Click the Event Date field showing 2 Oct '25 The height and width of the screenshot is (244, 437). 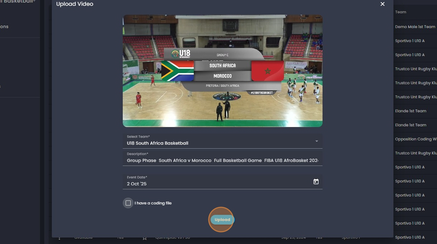point(222,182)
